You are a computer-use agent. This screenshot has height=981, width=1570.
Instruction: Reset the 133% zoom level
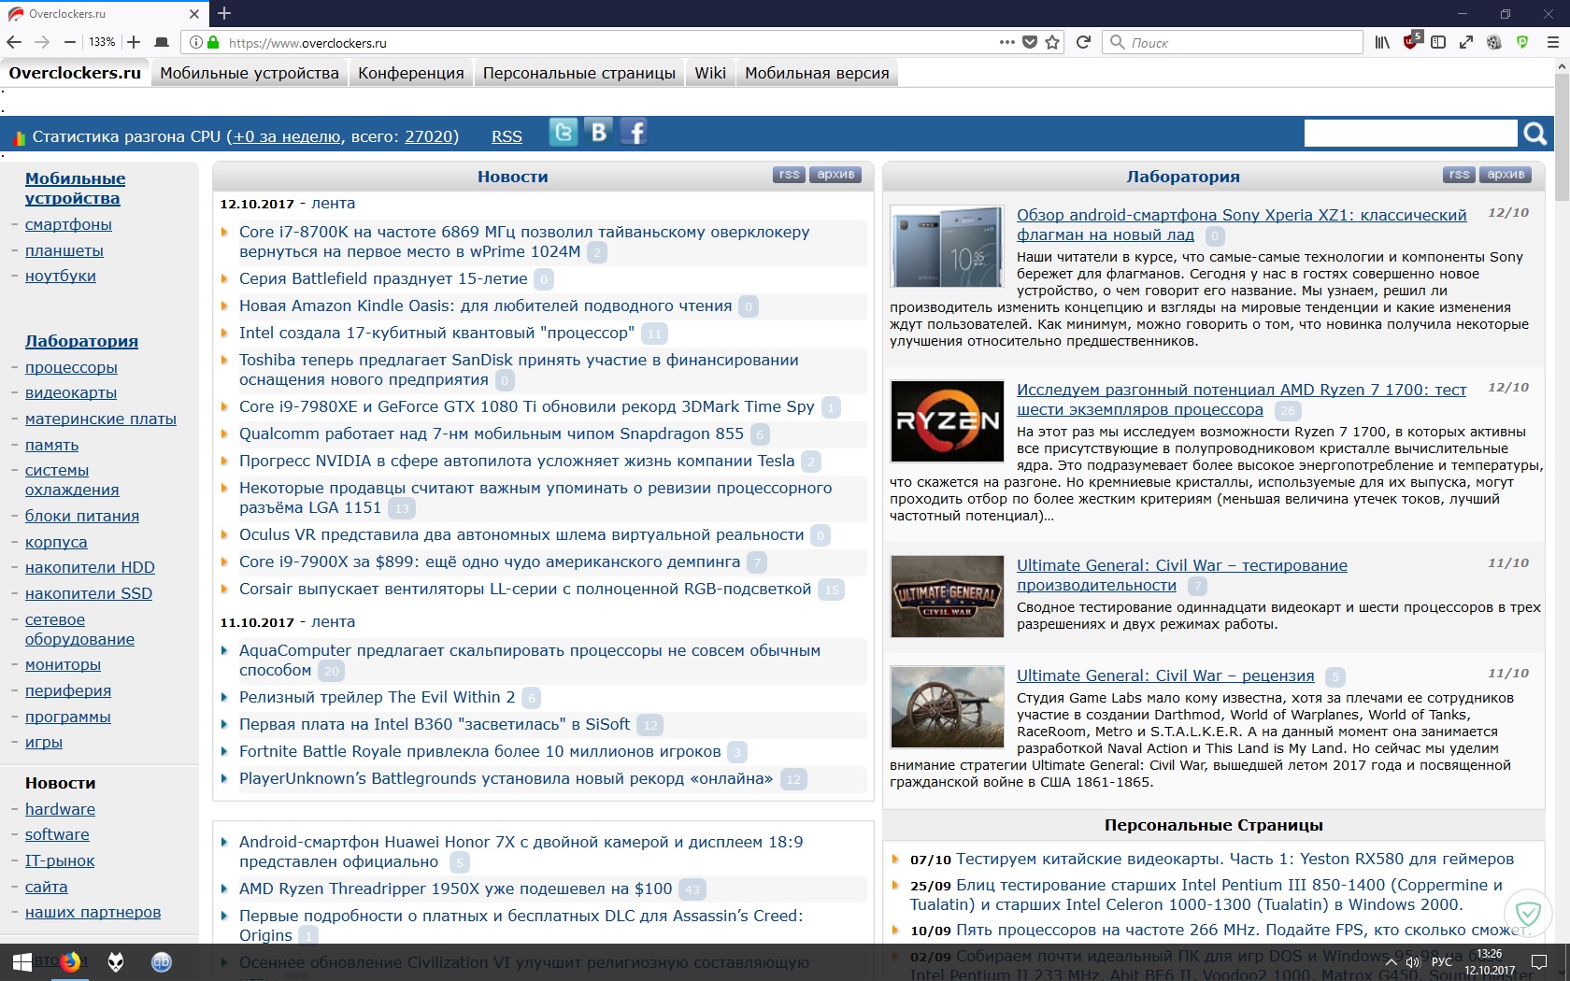(x=102, y=42)
